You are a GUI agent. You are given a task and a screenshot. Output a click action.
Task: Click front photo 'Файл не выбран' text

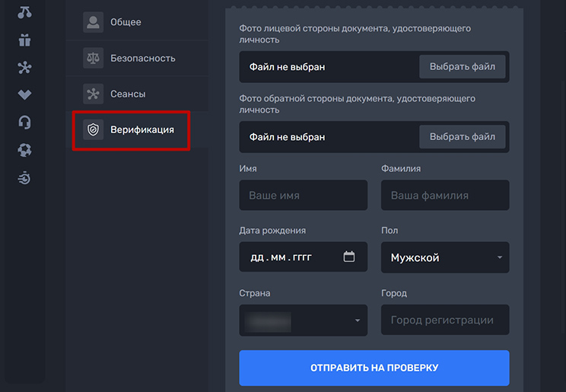pyautogui.click(x=288, y=67)
